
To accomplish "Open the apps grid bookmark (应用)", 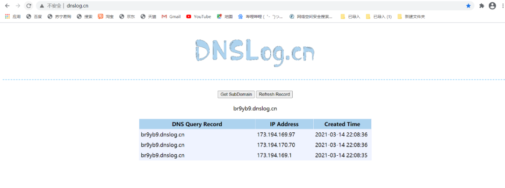I will [x=13, y=16].
